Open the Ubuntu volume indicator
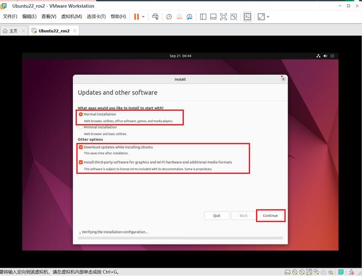Screen dimensions: 362x276 325,56
